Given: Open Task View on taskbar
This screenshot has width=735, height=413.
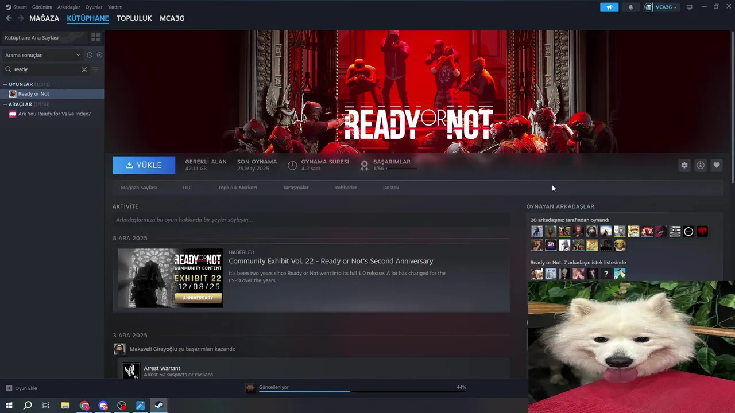Looking at the screenshot, I should point(46,406).
